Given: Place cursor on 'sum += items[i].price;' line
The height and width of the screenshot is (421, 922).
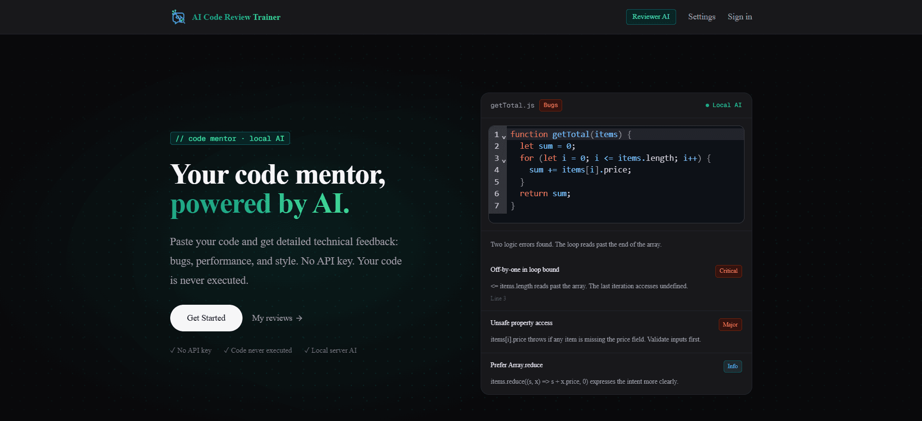Looking at the screenshot, I should pyautogui.click(x=580, y=170).
